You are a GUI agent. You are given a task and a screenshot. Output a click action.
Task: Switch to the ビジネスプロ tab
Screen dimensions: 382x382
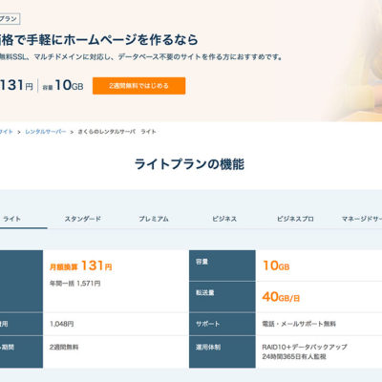(x=295, y=219)
